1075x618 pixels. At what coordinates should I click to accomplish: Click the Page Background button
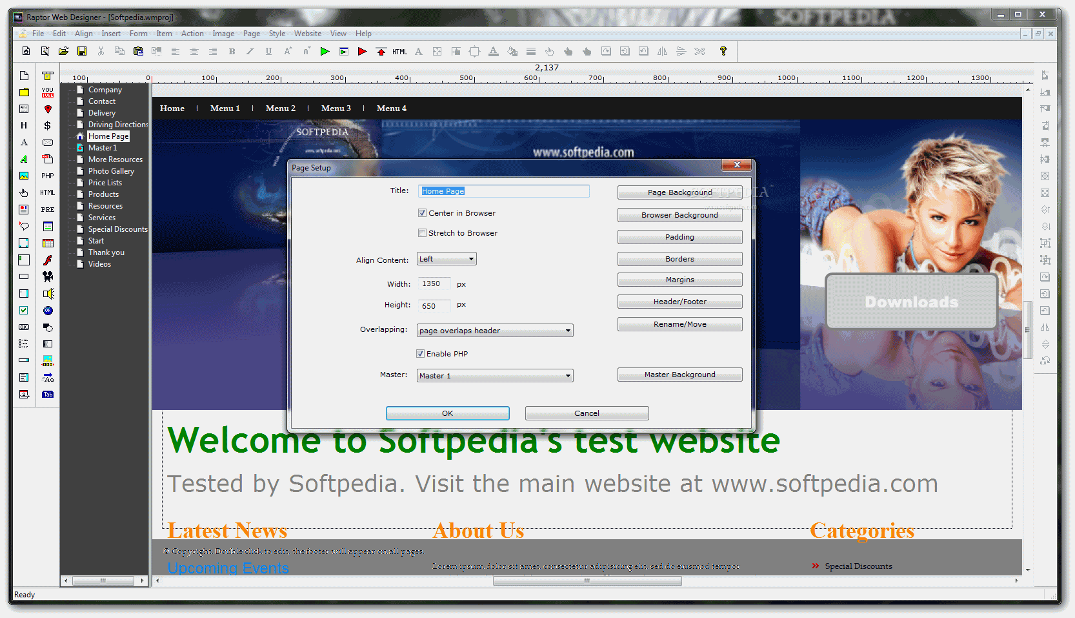click(680, 192)
